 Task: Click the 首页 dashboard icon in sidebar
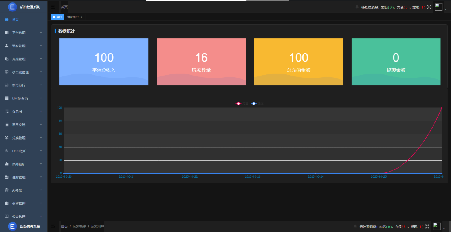coord(7,20)
